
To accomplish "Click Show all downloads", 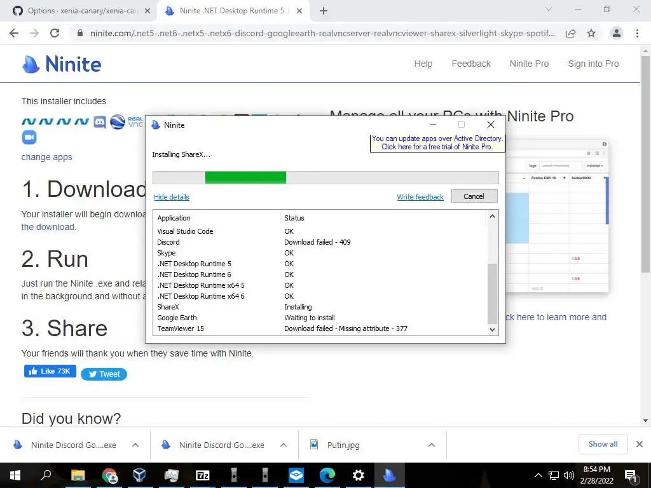I will (x=603, y=444).
